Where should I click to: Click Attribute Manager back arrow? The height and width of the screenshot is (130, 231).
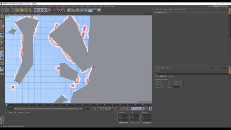[212, 68]
